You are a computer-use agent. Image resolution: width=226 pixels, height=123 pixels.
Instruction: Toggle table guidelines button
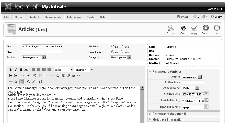click(21, 81)
